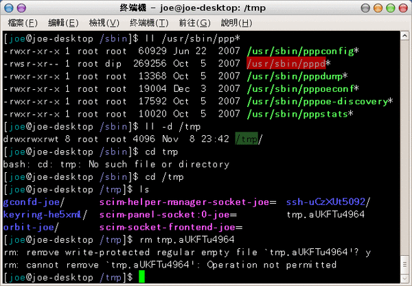Open the 說明(H) menu
The height and width of the screenshot is (286, 412).
236,23
